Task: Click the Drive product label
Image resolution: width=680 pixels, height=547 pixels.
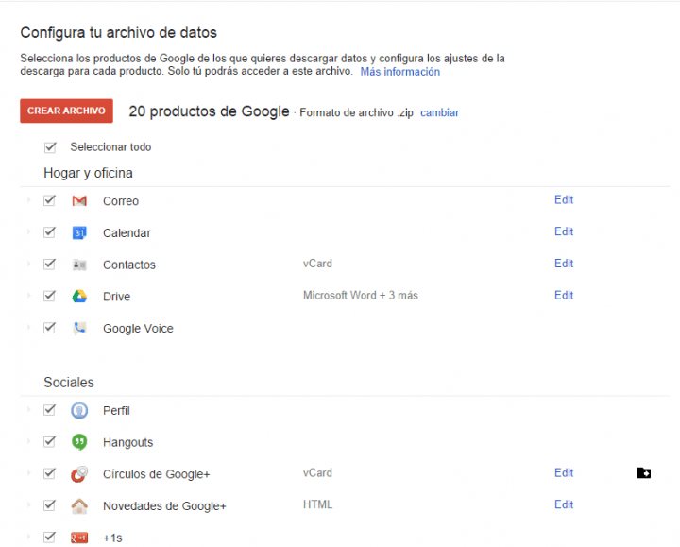Action: (x=117, y=297)
